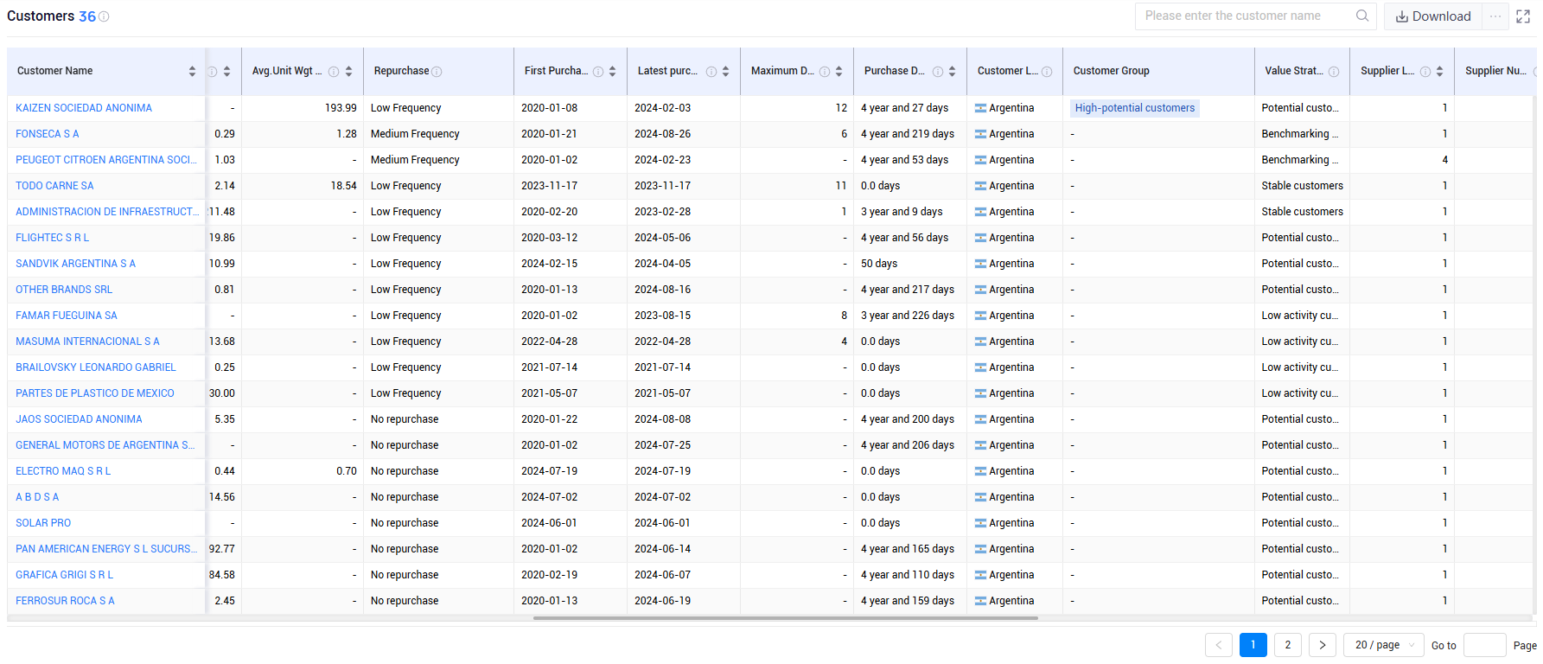Viewport: 1543px width, 664px height.
Task: Open the 20 / page size dropdown
Action: pos(1383,645)
